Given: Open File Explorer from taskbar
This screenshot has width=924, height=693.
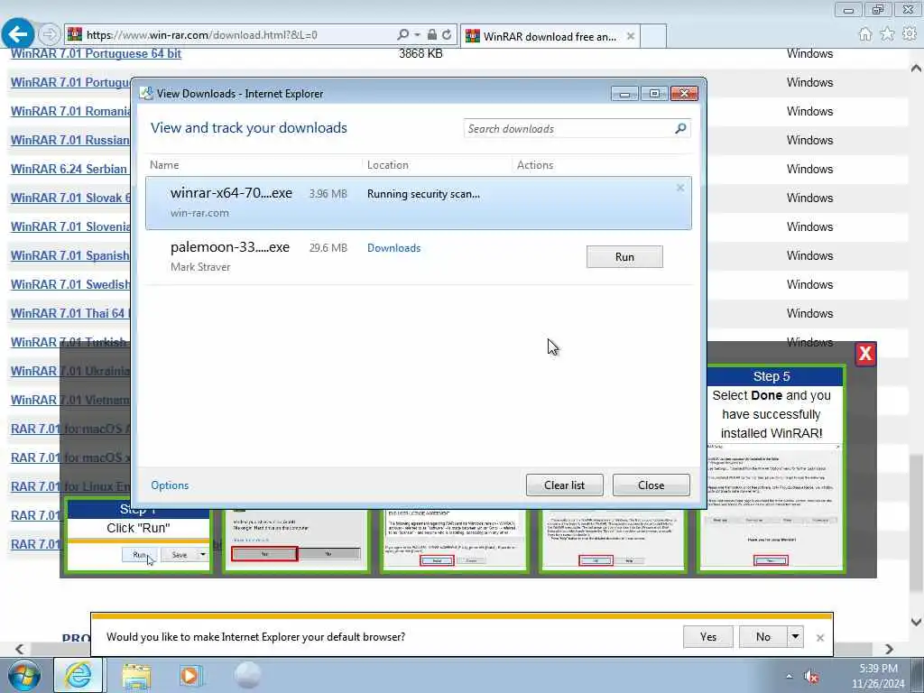Looking at the screenshot, I should 136,675.
